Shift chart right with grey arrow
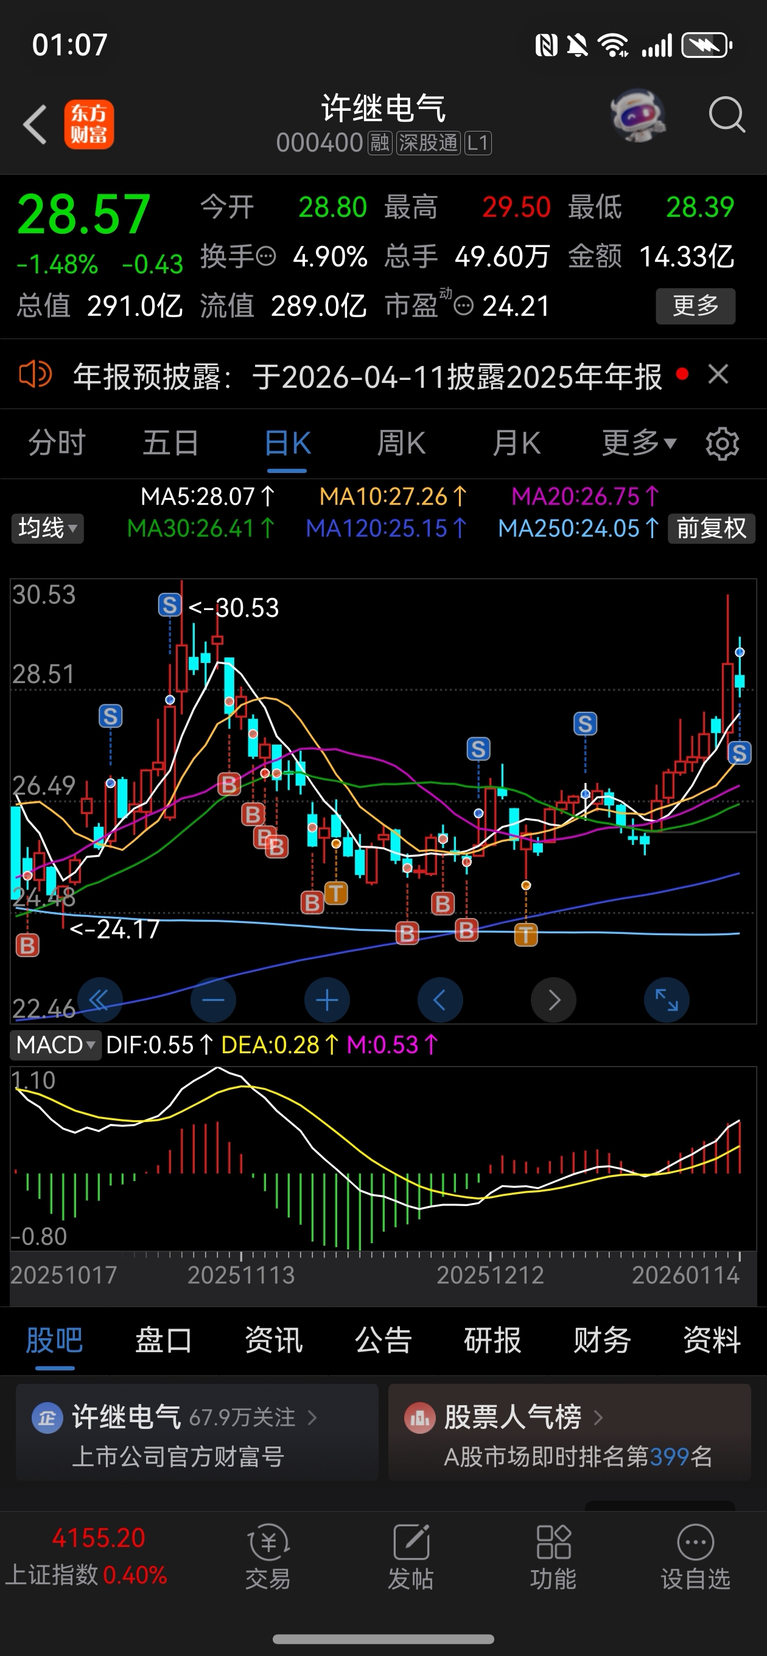This screenshot has height=1656, width=767. (x=553, y=1000)
